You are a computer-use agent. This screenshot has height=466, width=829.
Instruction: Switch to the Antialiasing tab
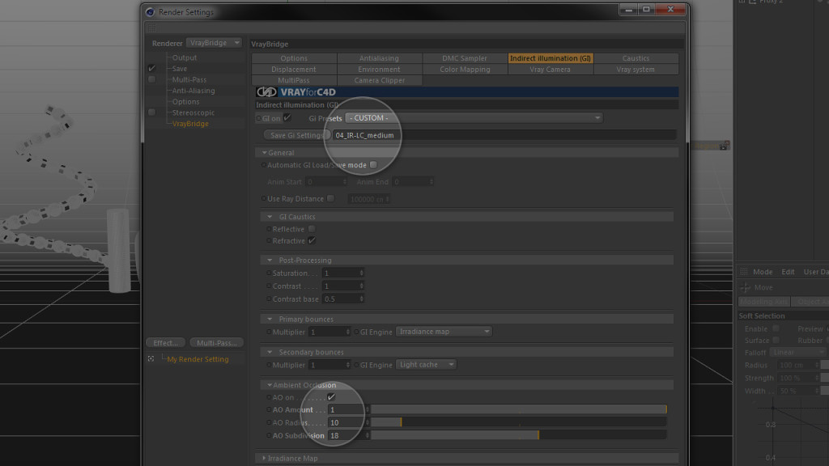[x=379, y=58]
